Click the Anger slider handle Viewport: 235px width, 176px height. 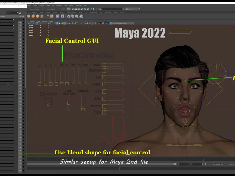[x=104, y=84]
